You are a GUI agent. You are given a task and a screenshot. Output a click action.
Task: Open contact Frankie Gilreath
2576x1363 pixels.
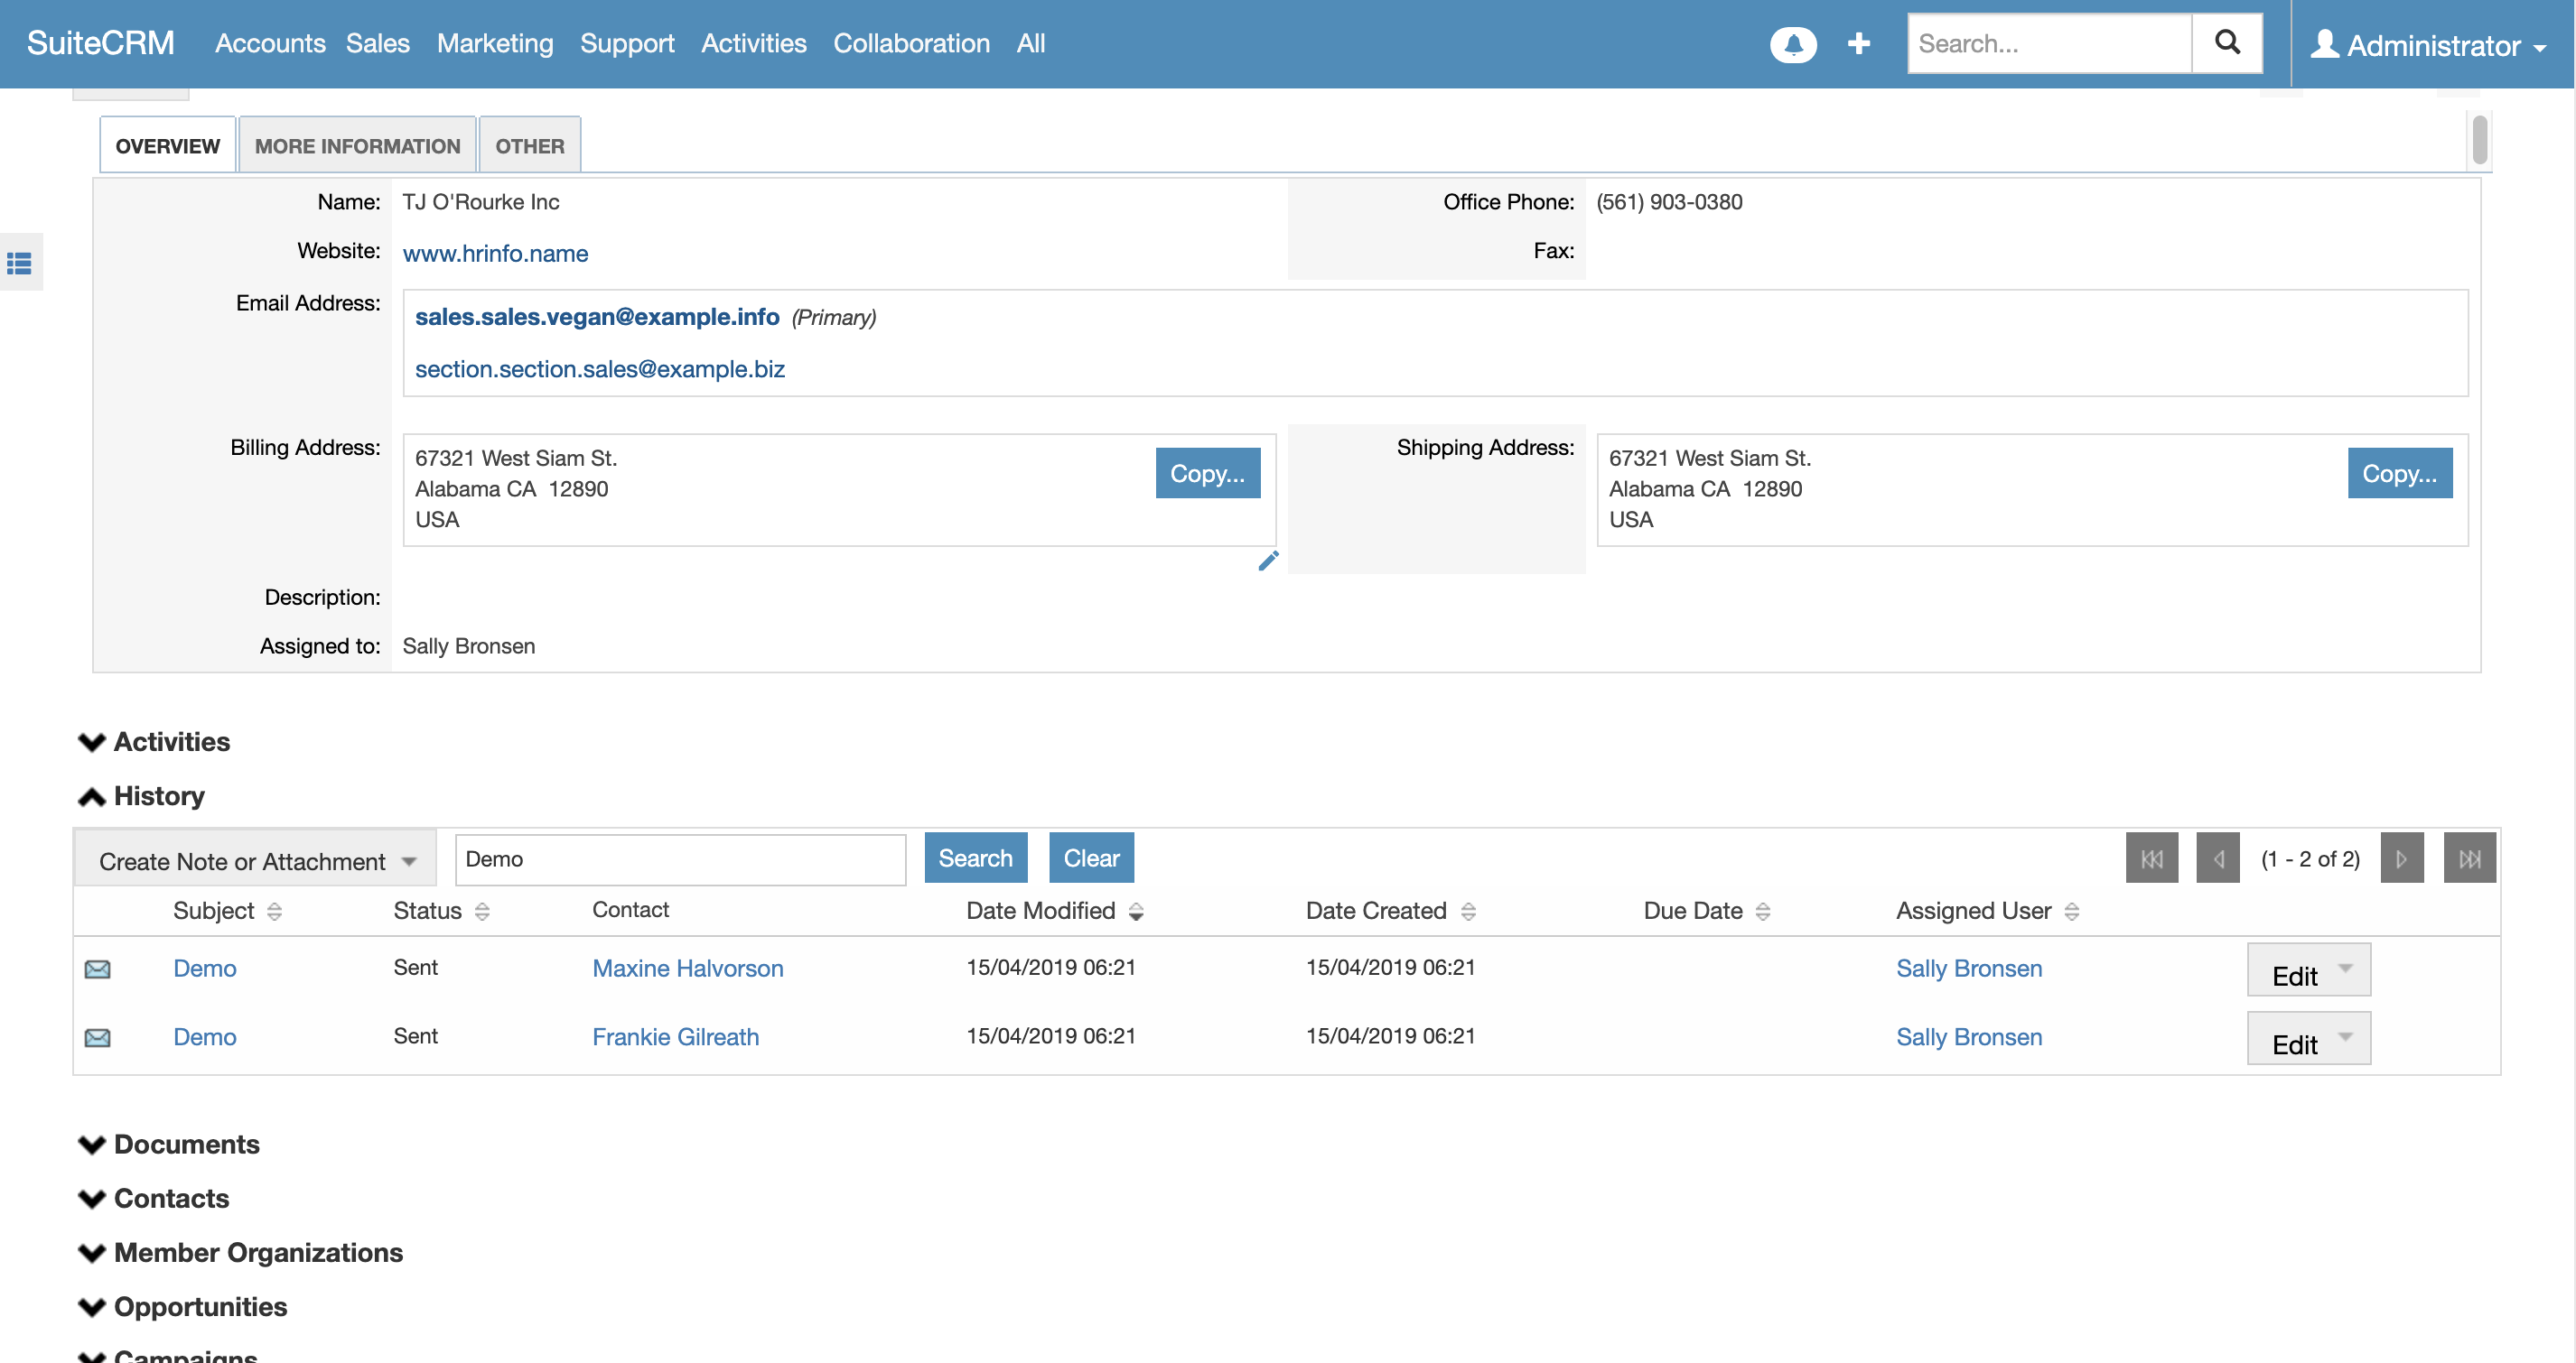coord(675,1037)
